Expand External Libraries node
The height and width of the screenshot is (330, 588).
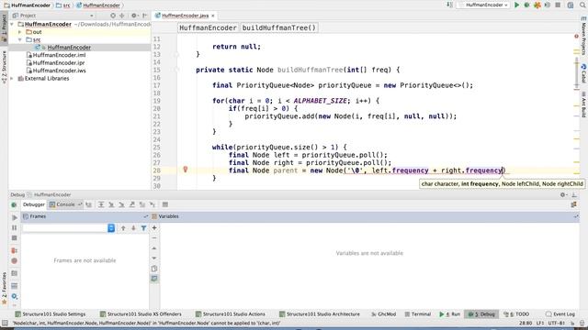[12, 79]
